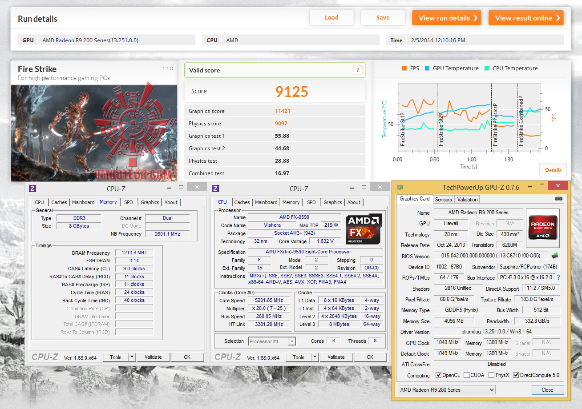Click OK in the Memory CPU-Z window

coord(187,357)
